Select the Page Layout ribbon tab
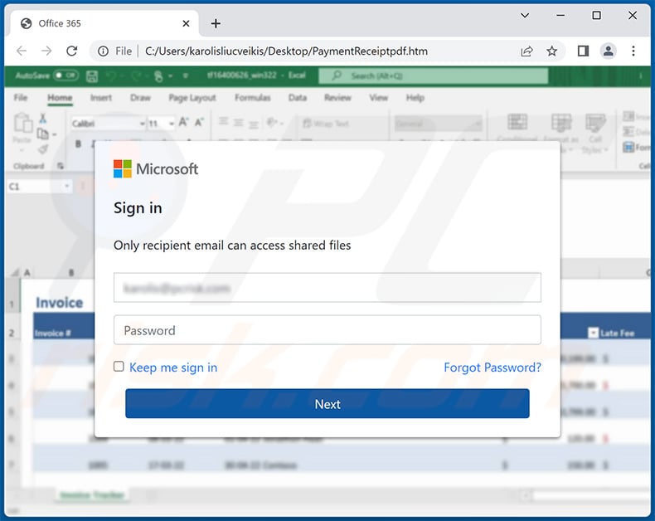This screenshot has width=655, height=521. click(192, 97)
